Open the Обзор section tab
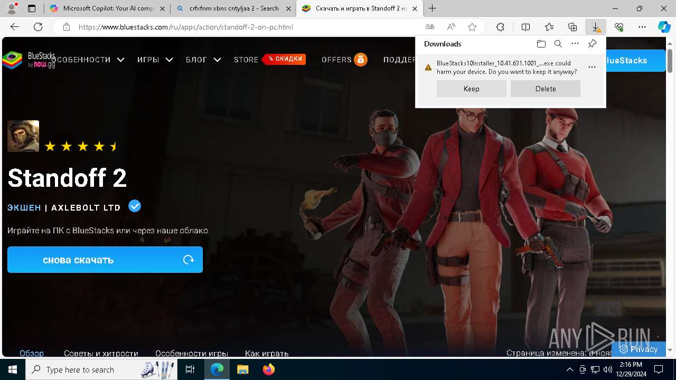 [x=32, y=353]
